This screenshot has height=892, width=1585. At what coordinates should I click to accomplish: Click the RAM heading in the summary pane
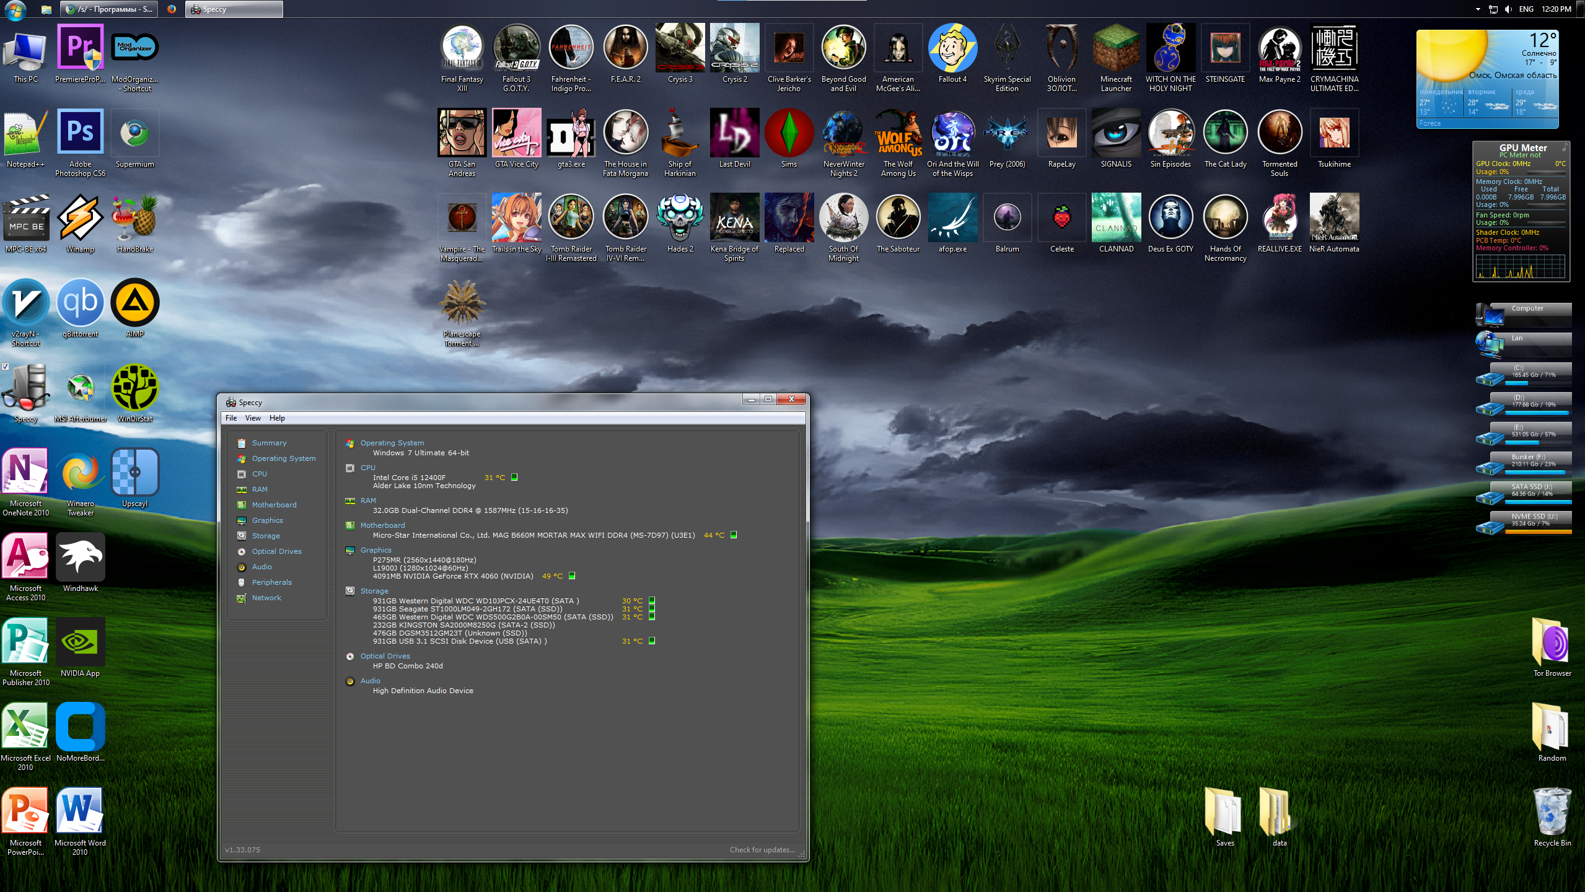pos(368,501)
